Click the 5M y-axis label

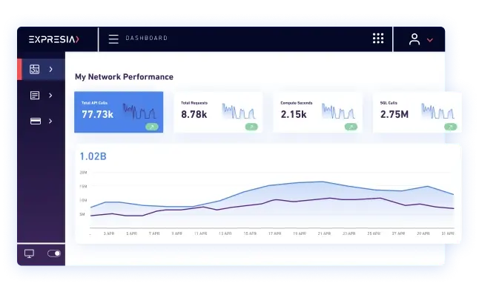(82, 214)
